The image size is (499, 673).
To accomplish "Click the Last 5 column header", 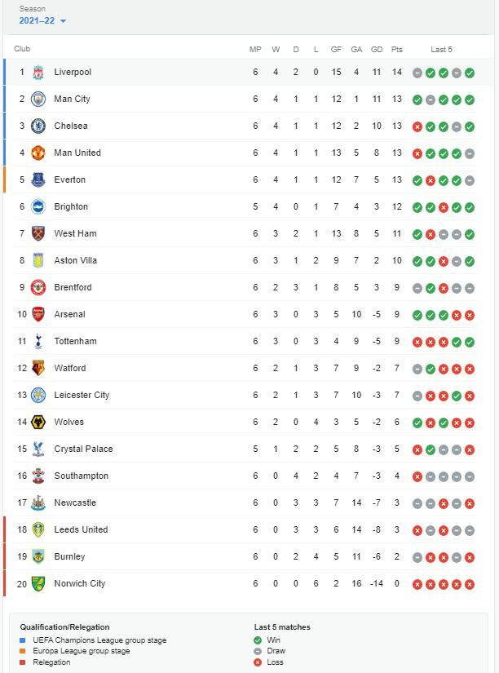I will click(x=442, y=50).
